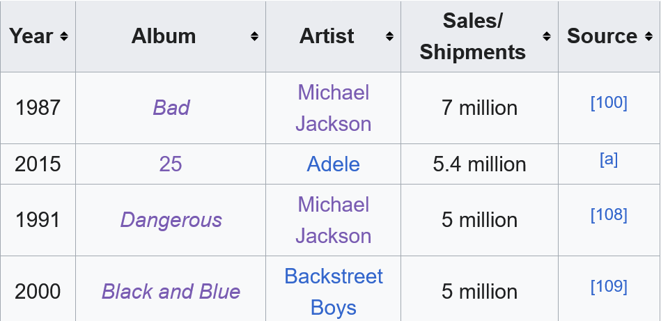661x321 pixels.
Task: Click the Album column sort arrows
Action: pyautogui.click(x=255, y=36)
